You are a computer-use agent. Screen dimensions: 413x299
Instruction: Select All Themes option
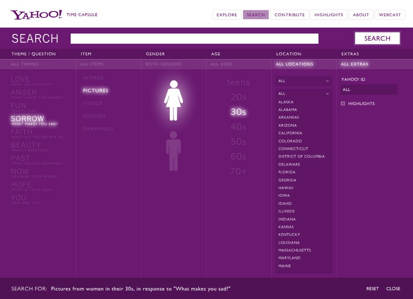pyautogui.click(x=25, y=64)
